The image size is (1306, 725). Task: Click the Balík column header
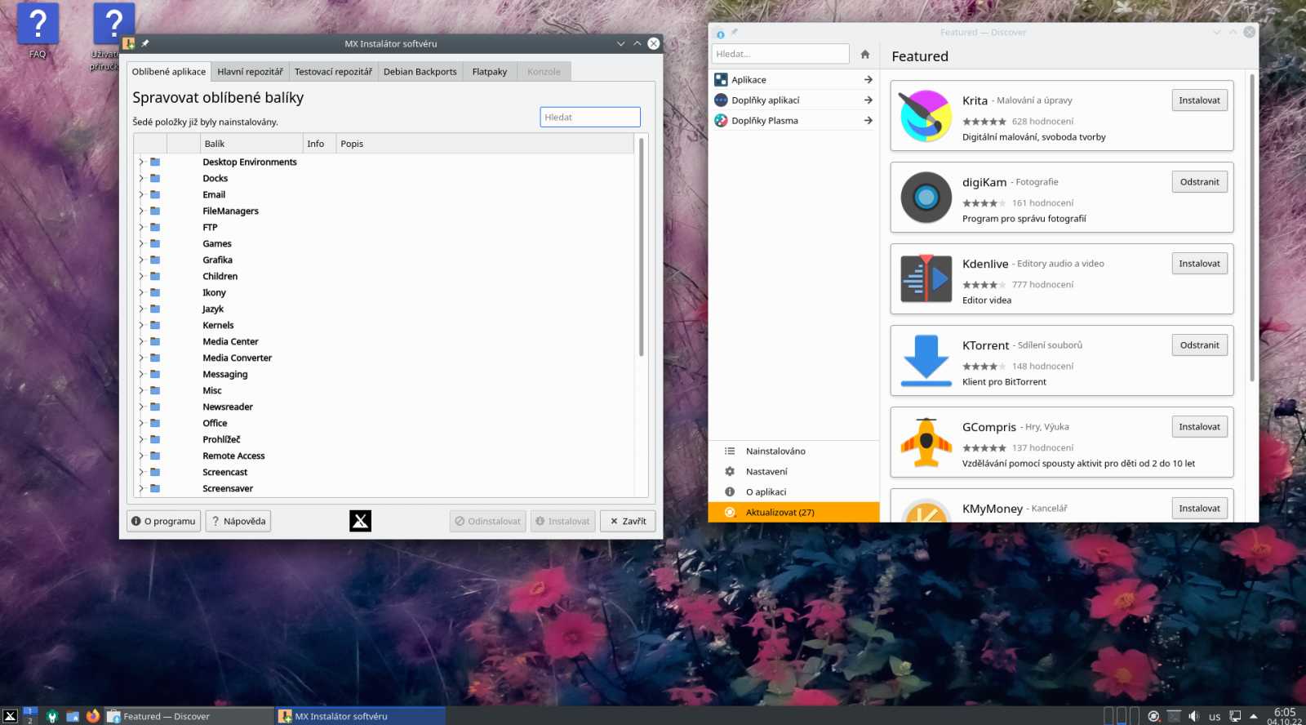click(251, 144)
